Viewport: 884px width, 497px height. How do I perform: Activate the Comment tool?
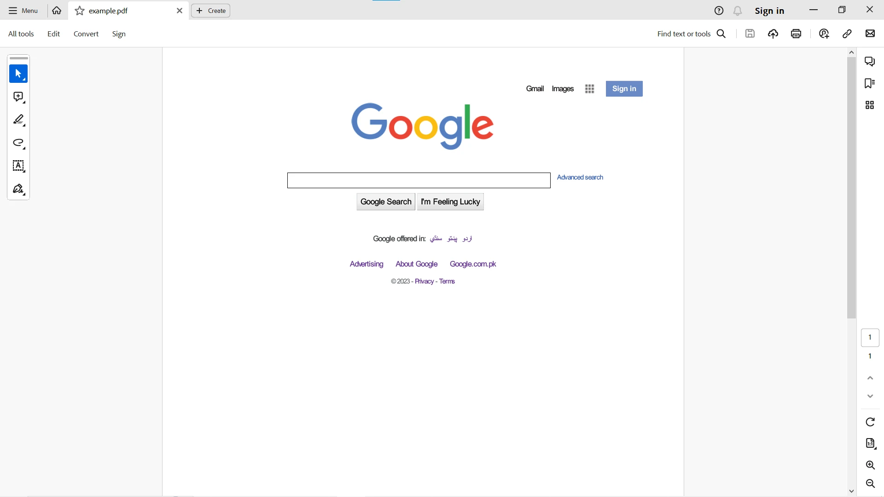18,98
